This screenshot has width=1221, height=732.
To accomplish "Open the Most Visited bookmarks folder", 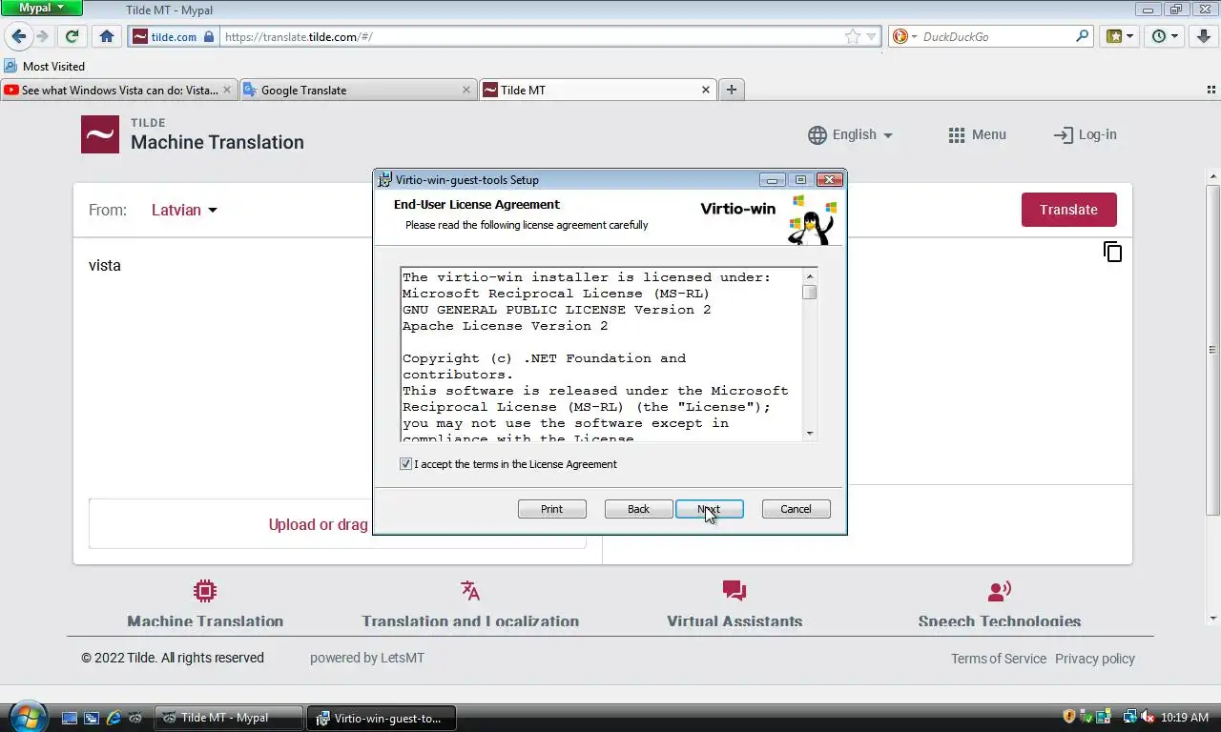I will coord(45,66).
